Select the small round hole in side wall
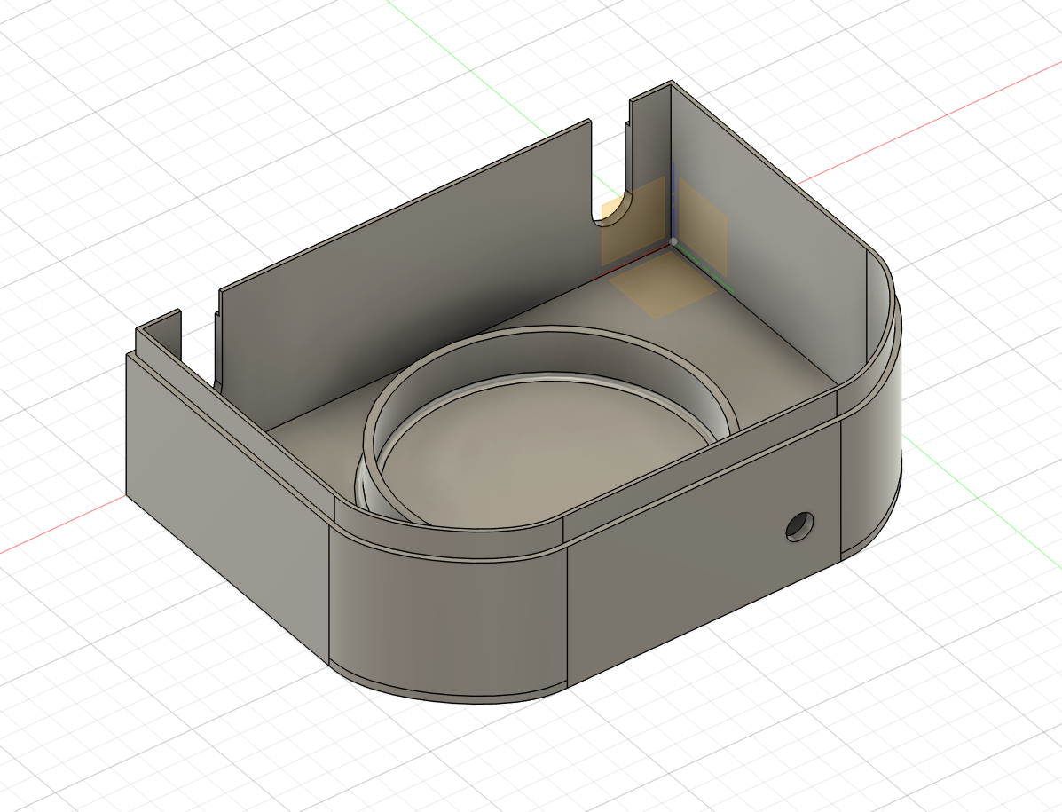This screenshot has height=812, width=1062. pos(799,526)
